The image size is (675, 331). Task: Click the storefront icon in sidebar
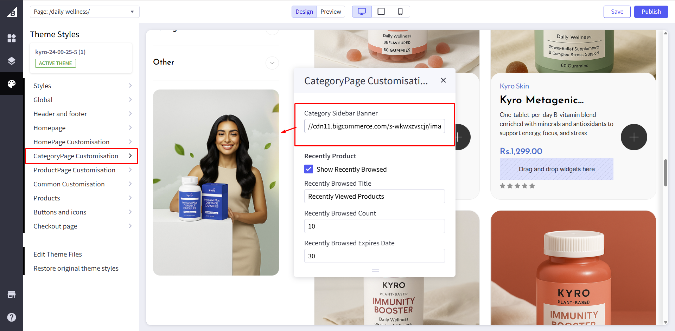click(x=12, y=294)
